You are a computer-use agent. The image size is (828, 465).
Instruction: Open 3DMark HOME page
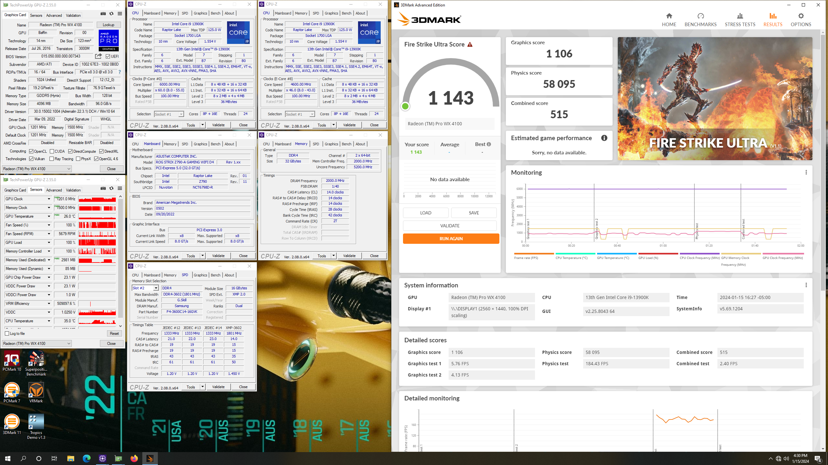669,20
